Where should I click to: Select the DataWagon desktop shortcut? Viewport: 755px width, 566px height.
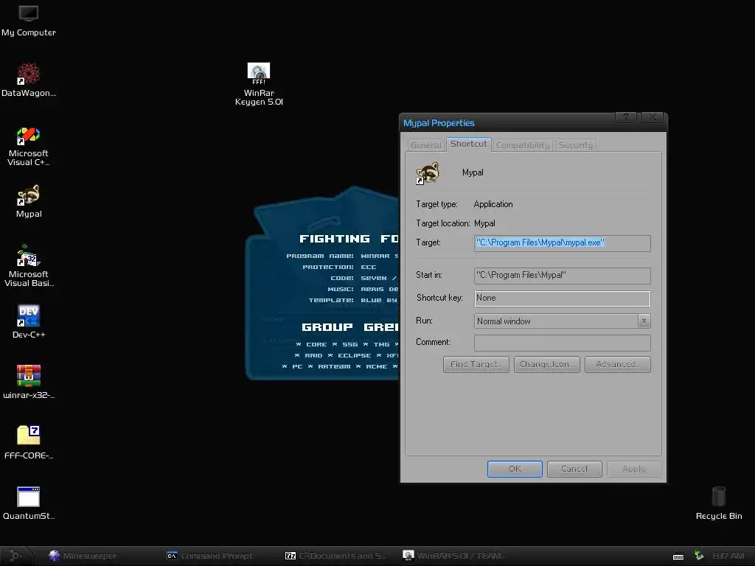coord(29,80)
